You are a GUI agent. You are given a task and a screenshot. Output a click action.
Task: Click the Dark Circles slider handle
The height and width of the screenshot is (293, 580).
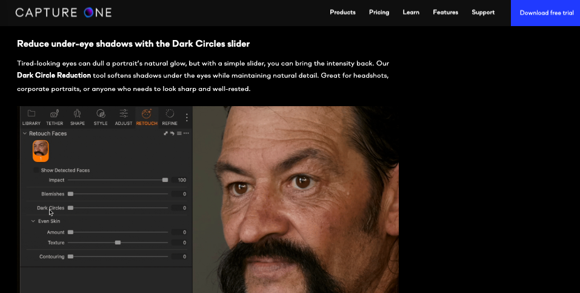tap(70, 208)
